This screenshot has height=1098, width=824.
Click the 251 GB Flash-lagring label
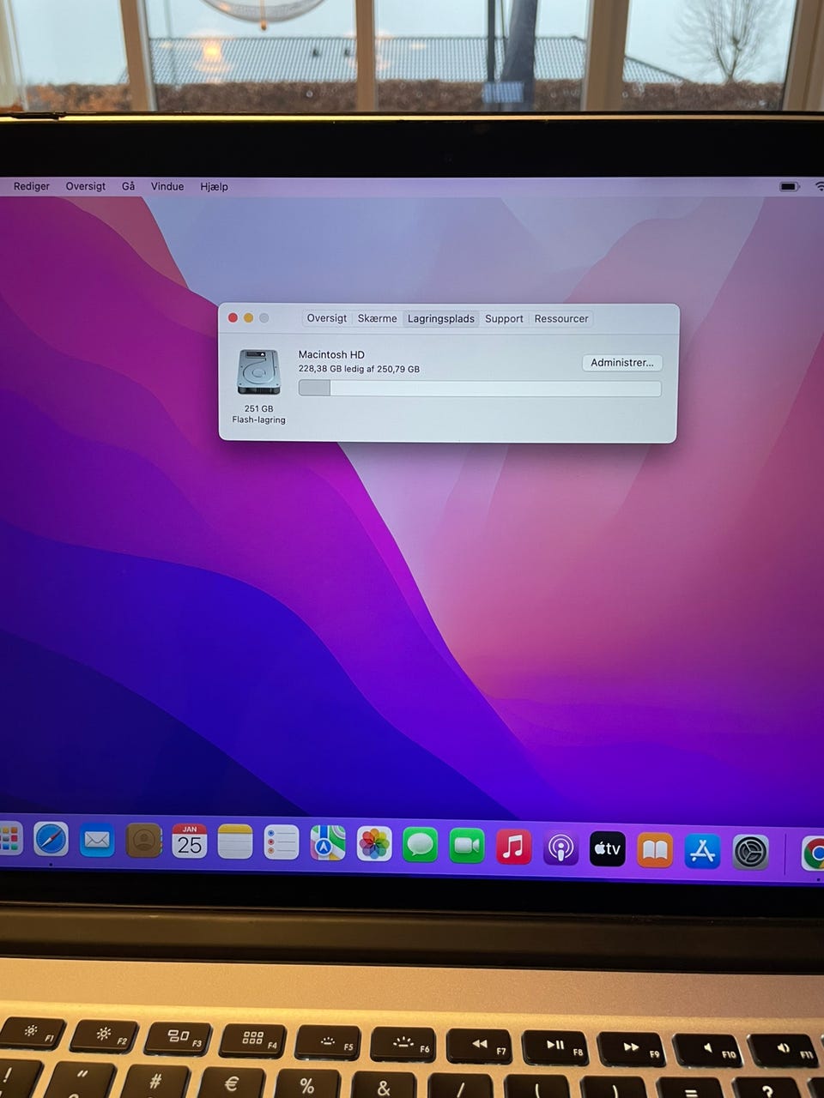[x=258, y=414]
